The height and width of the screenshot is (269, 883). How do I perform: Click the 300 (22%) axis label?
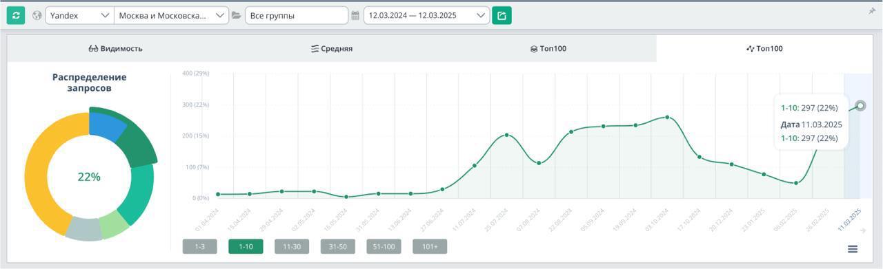195,105
